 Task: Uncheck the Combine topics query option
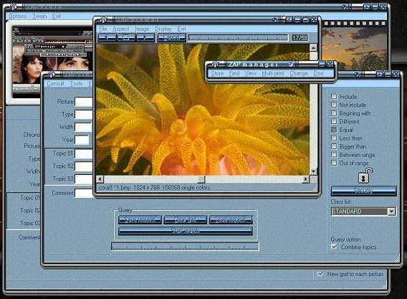335,247
